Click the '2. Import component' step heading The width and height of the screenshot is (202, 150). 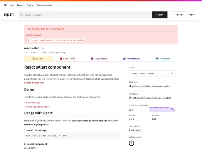click(36, 144)
